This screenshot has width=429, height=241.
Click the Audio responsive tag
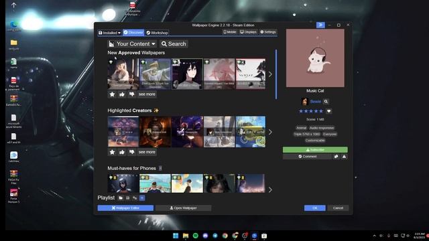322,128
